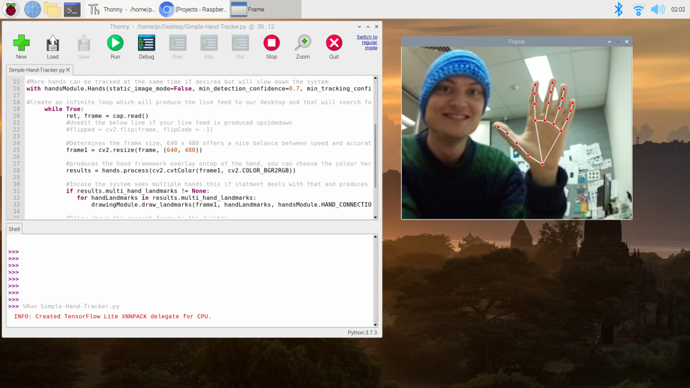Click the hands.process code line

pyautogui.click(x=181, y=170)
